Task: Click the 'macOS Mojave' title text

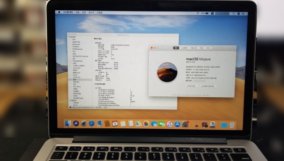Action: [x=198, y=59]
